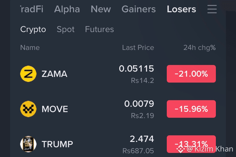This screenshot has width=236, height=157.
Task: Open the ZAMA name label
Action: click(x=54, y=74)
